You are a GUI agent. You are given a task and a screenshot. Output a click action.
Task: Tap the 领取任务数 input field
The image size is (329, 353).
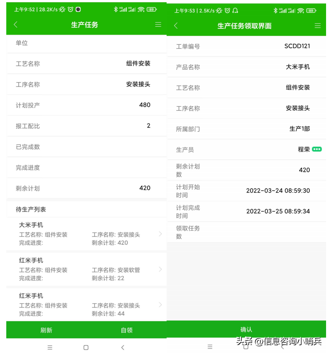pyautogui.click(x=247, y=232)
